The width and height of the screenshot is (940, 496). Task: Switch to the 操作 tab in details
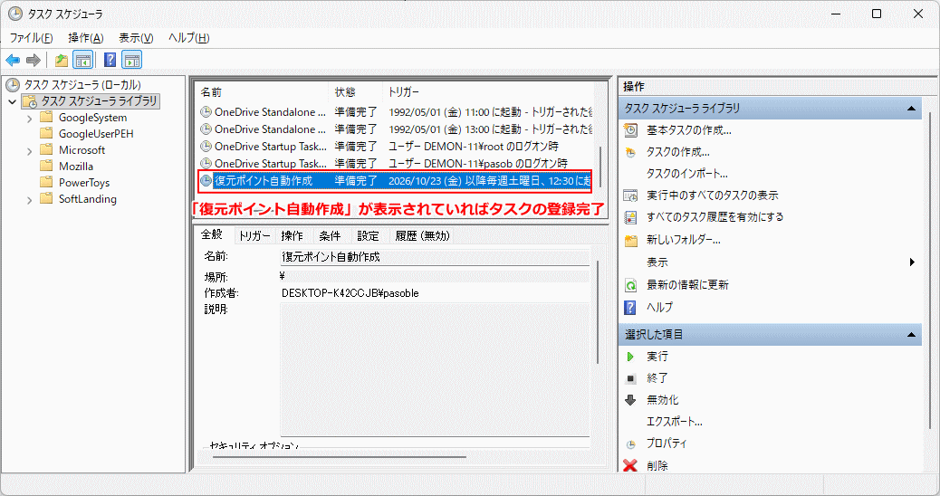(x=292, y=236)
